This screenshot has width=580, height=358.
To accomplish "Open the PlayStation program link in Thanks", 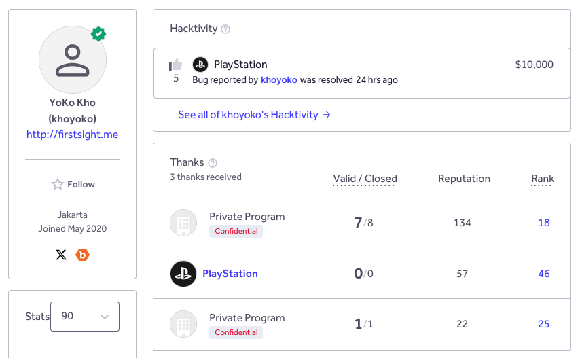I will 230,274.
